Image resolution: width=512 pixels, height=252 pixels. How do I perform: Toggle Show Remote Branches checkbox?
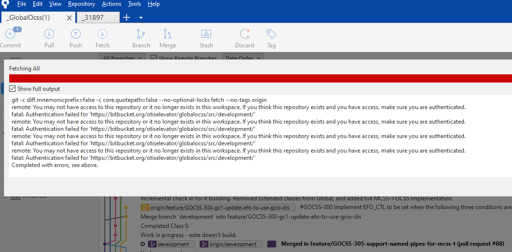click(x=154, y=58)
